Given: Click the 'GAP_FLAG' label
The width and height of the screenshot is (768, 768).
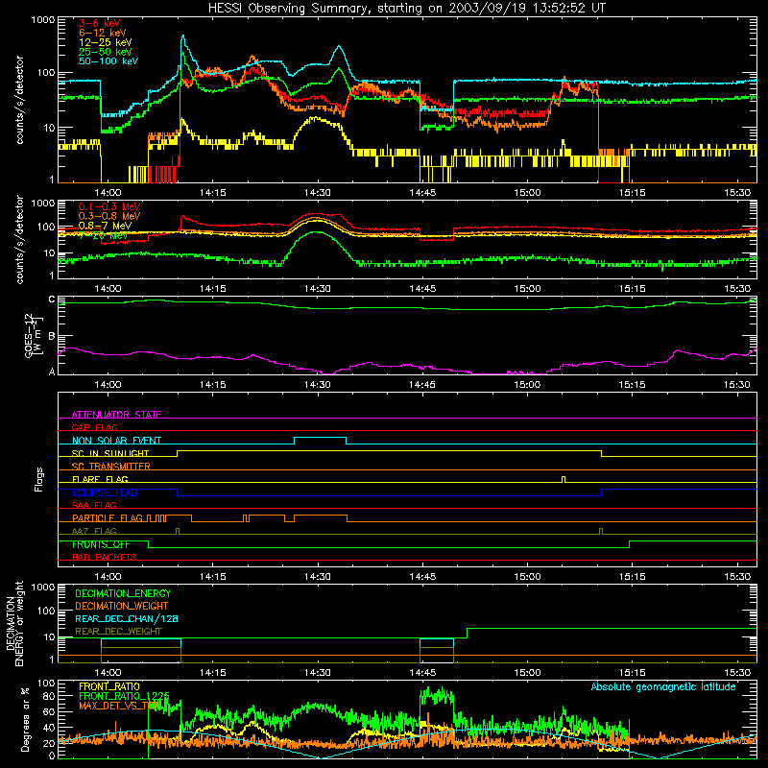Looking at the screenshot, I should [95, 427].
